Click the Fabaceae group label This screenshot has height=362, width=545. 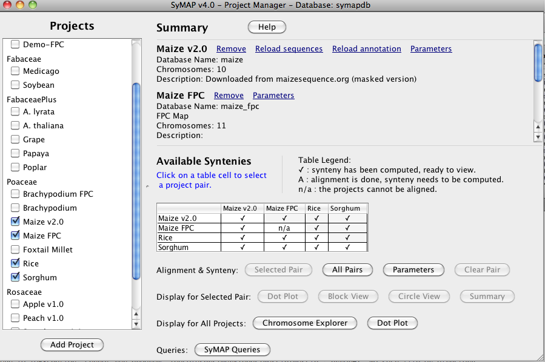point(24,59)
